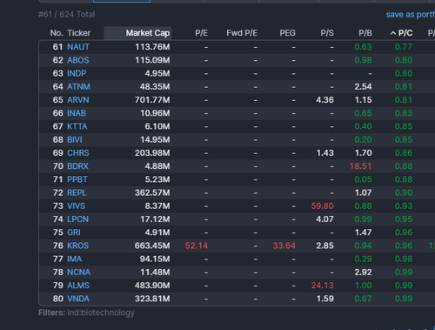
Task: Open CHRS ticker link
Action: [78, 152]
